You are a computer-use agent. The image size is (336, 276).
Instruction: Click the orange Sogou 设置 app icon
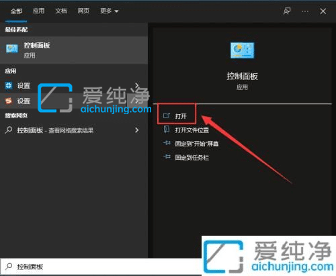tap(9, 101)
